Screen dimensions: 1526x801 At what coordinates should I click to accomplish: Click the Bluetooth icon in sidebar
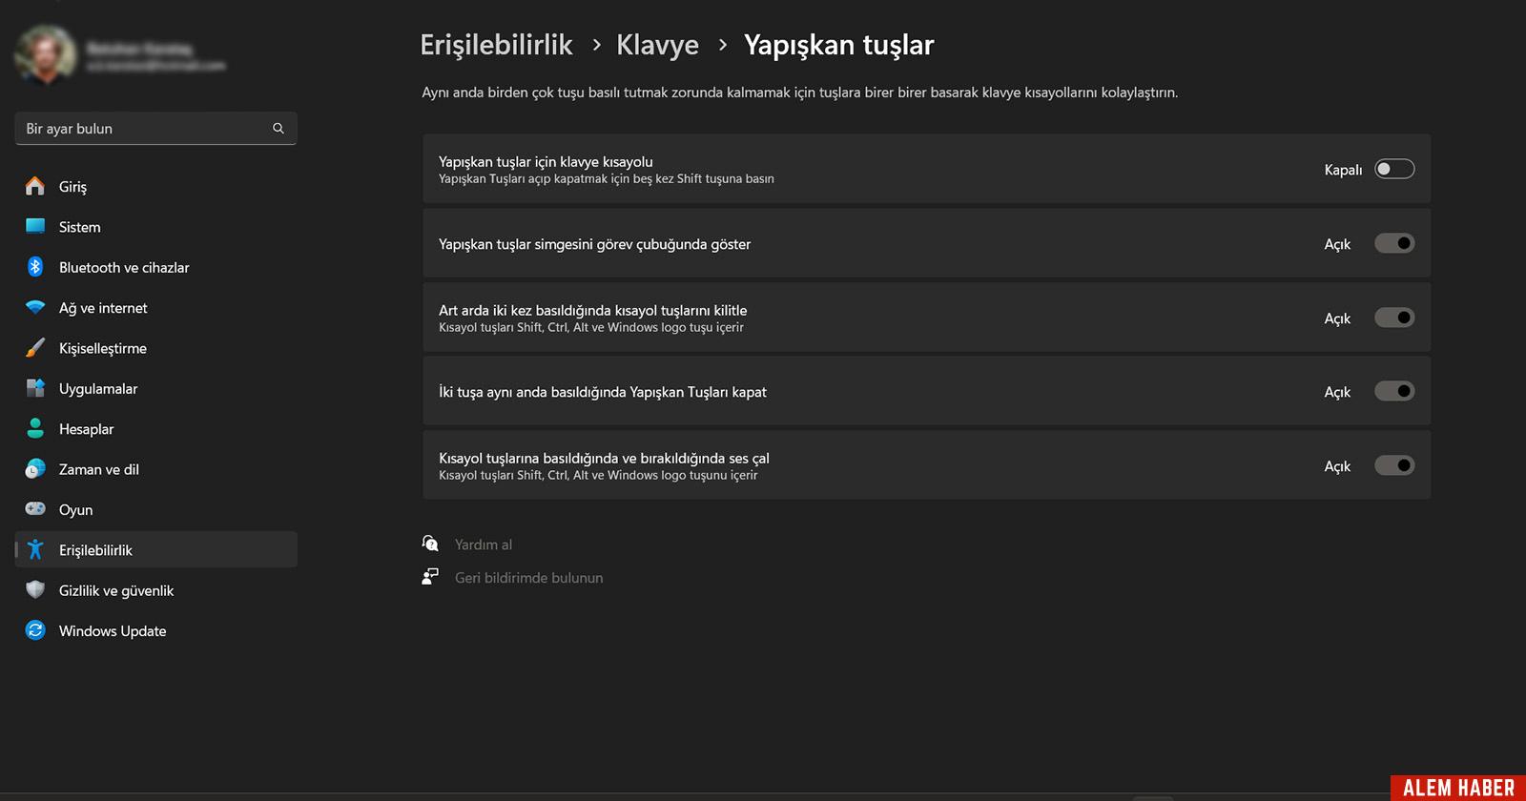pyautogui.click(x=35, y=267)
